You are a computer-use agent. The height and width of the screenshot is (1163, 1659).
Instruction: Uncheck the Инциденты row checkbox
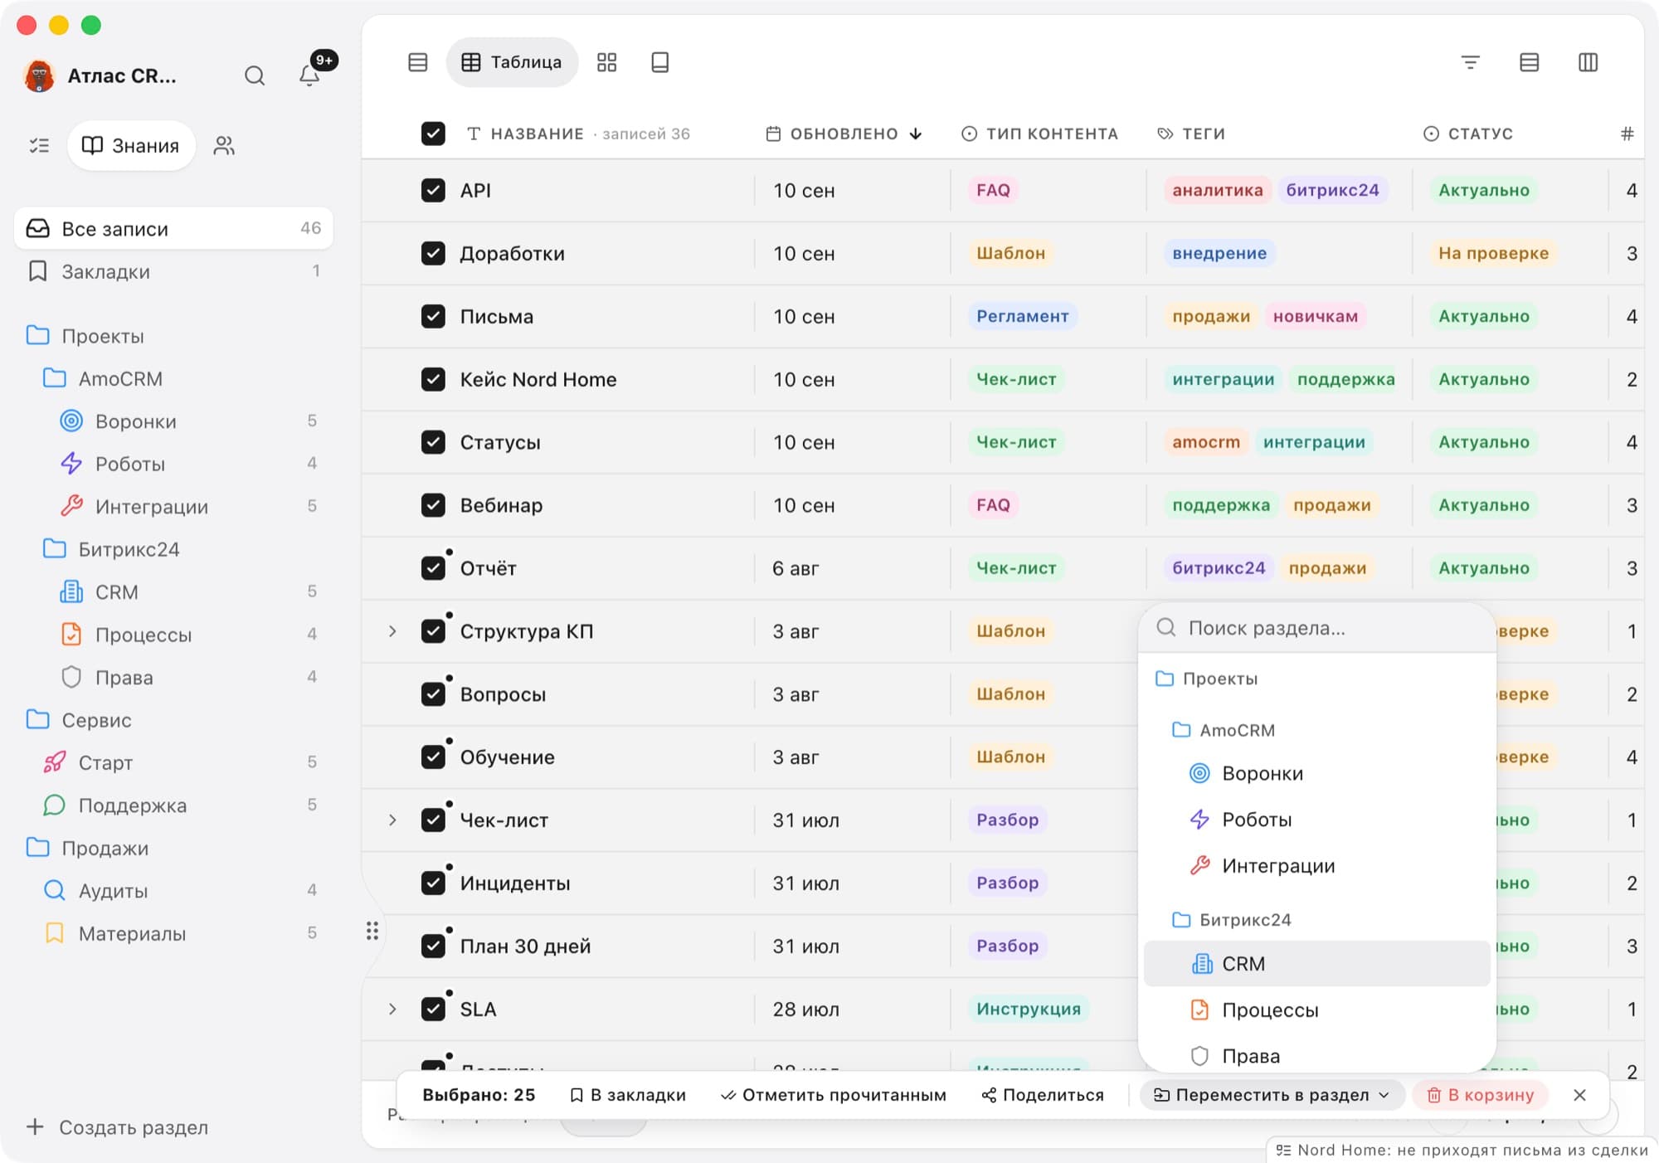click(x=433, y=883)
